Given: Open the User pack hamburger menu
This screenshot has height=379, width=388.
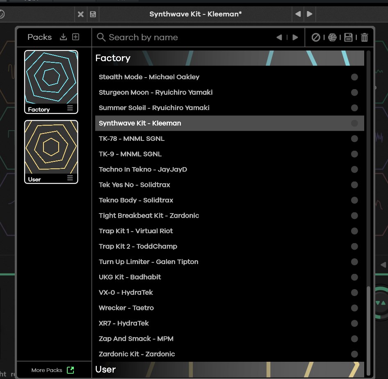Looking at the screenshot, I should 70,178.
